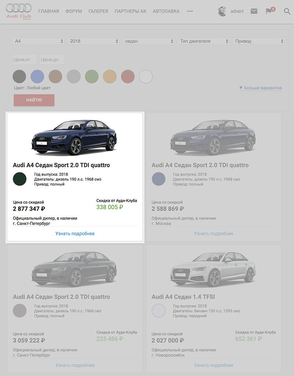This screenshot has width=294, height=376.
Task: Select the light silver color filter
Action: [73, 77]
